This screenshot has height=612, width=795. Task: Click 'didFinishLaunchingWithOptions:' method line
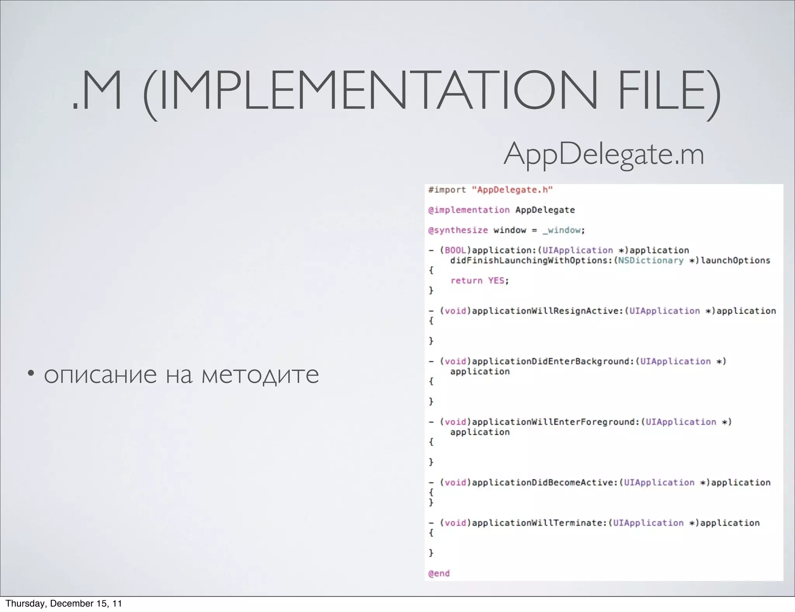[610, 261]
